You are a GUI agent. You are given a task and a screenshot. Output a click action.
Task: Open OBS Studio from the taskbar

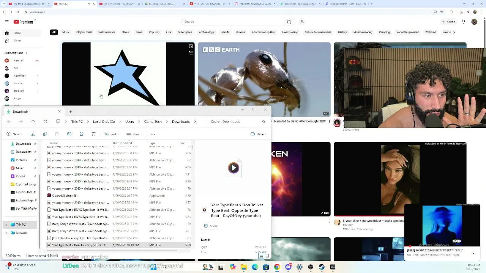pos(311,267)
